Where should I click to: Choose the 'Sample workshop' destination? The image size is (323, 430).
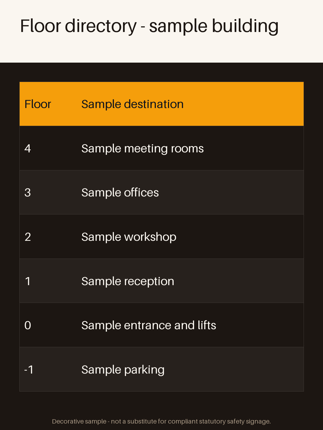pos(129,237)
